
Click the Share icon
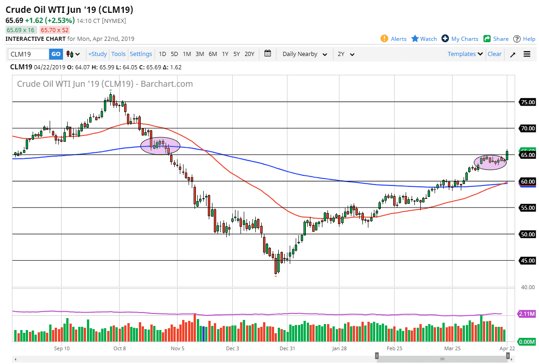[x=487, y=39]
